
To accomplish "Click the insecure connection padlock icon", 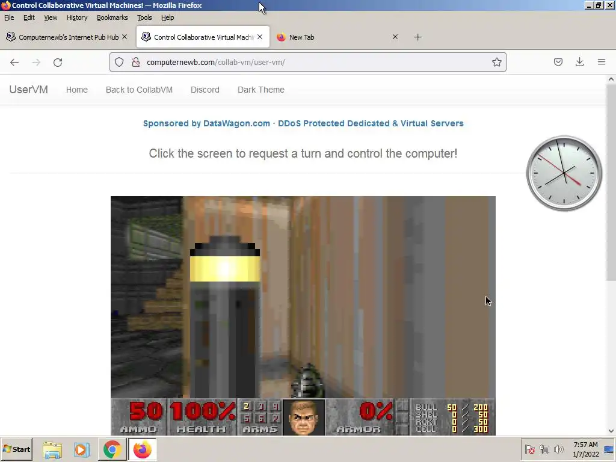I will tap(136, 62).
